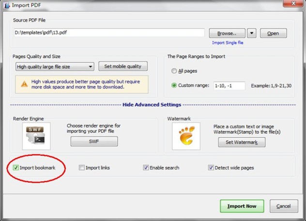
Task: Enable the Import links checkbox
Action: [81, 168]
